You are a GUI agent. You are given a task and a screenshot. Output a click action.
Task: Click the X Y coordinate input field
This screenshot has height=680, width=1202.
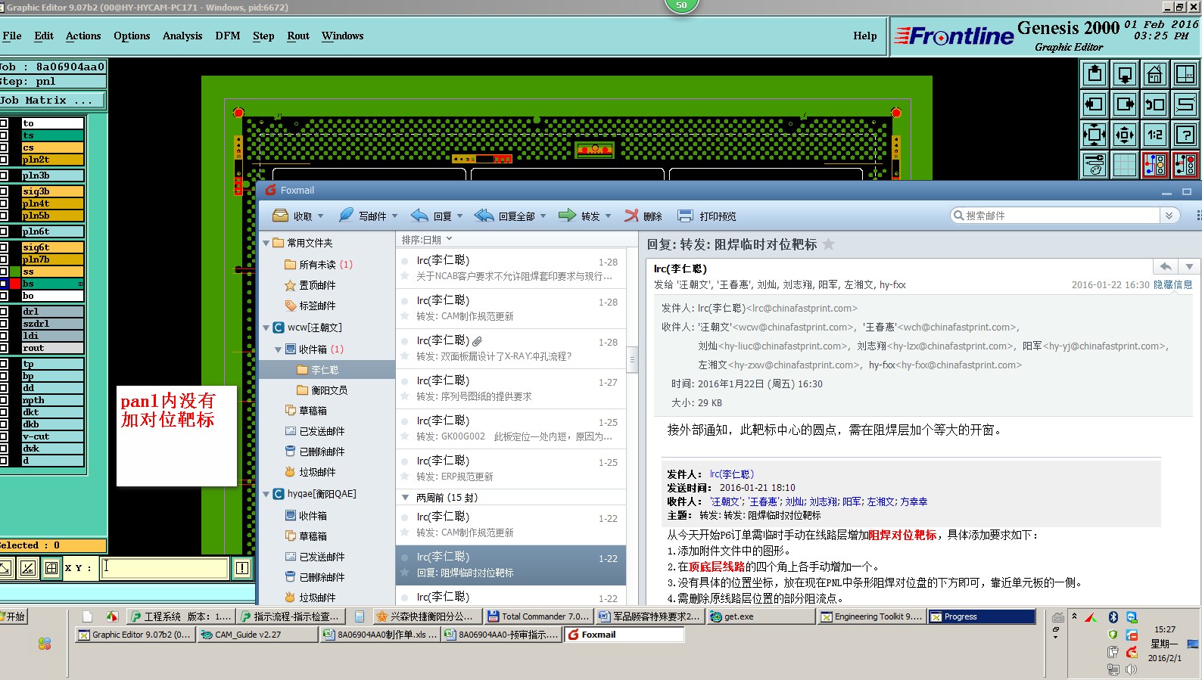click(165, 567)
